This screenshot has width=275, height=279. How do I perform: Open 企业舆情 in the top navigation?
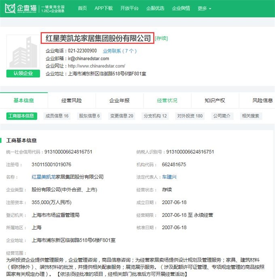(x=181, y=8)
